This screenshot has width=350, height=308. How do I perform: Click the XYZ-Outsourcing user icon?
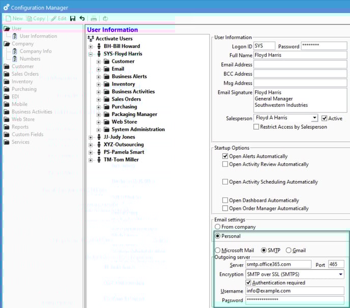99,145
